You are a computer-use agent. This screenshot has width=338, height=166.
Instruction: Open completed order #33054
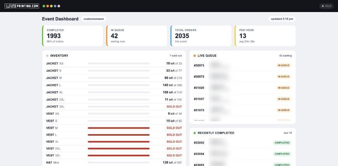(x=242, y=154)
